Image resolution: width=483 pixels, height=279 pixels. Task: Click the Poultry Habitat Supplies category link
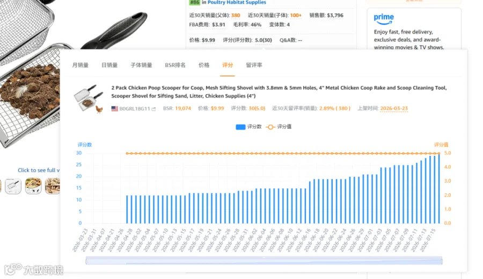[237, 3]
